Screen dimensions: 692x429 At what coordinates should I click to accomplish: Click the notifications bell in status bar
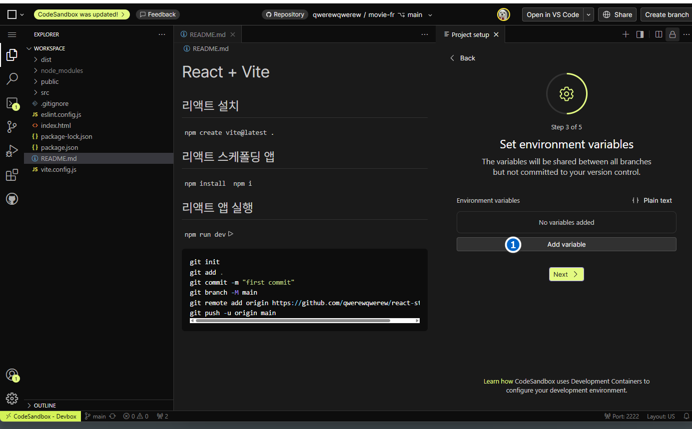[686, 416]
